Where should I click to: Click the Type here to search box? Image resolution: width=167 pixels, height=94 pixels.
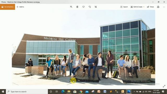tap(27, 92)
